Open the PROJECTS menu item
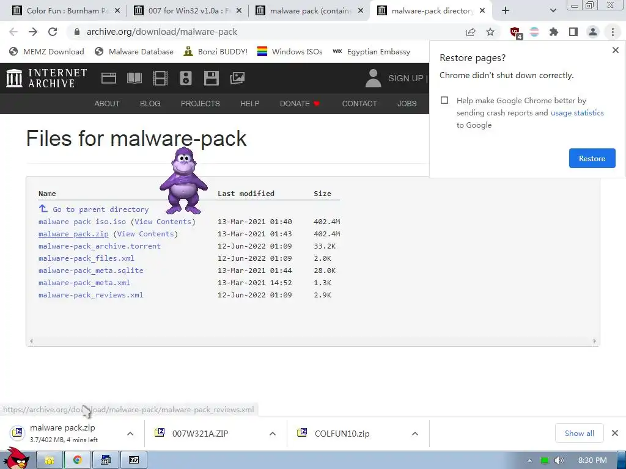This screenshot has height=469, width=626. [x=201, y=104]
